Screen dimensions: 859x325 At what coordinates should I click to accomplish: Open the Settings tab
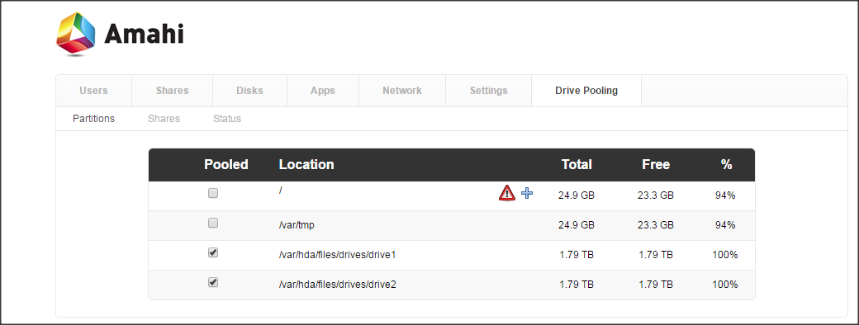pyautogui.click(x=489, y=91)
